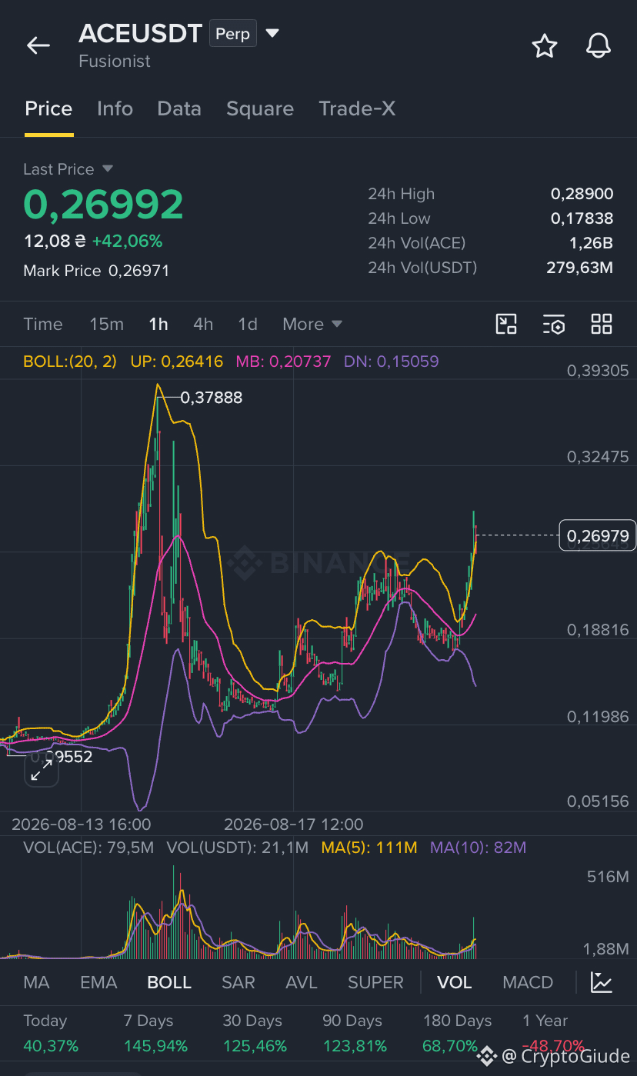Open the indicator chart icon beside MACD
Image resolution: width=637 pixels, height=1076 pixels.
pyautogui.click(x=602, y=982)
